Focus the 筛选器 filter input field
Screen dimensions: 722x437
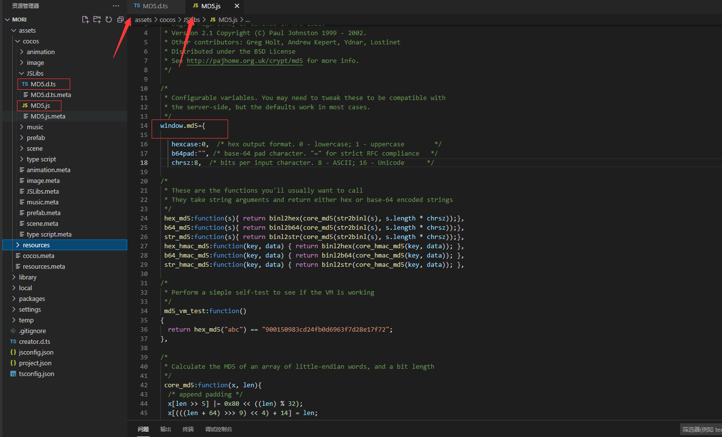[701, 429]
